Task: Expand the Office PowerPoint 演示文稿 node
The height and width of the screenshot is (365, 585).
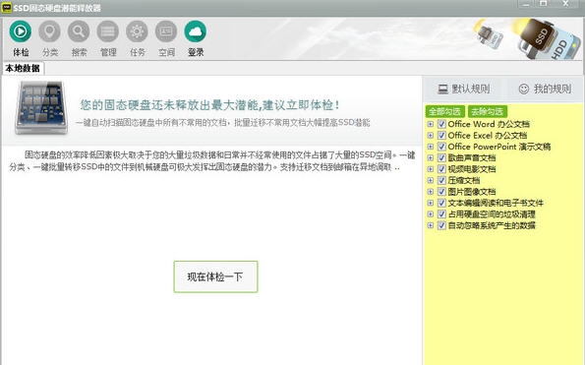Action: tap(431, 147)
